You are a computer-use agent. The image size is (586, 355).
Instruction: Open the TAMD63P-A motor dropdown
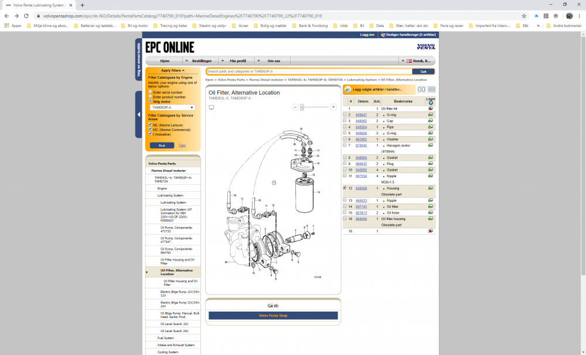point(173,107)
